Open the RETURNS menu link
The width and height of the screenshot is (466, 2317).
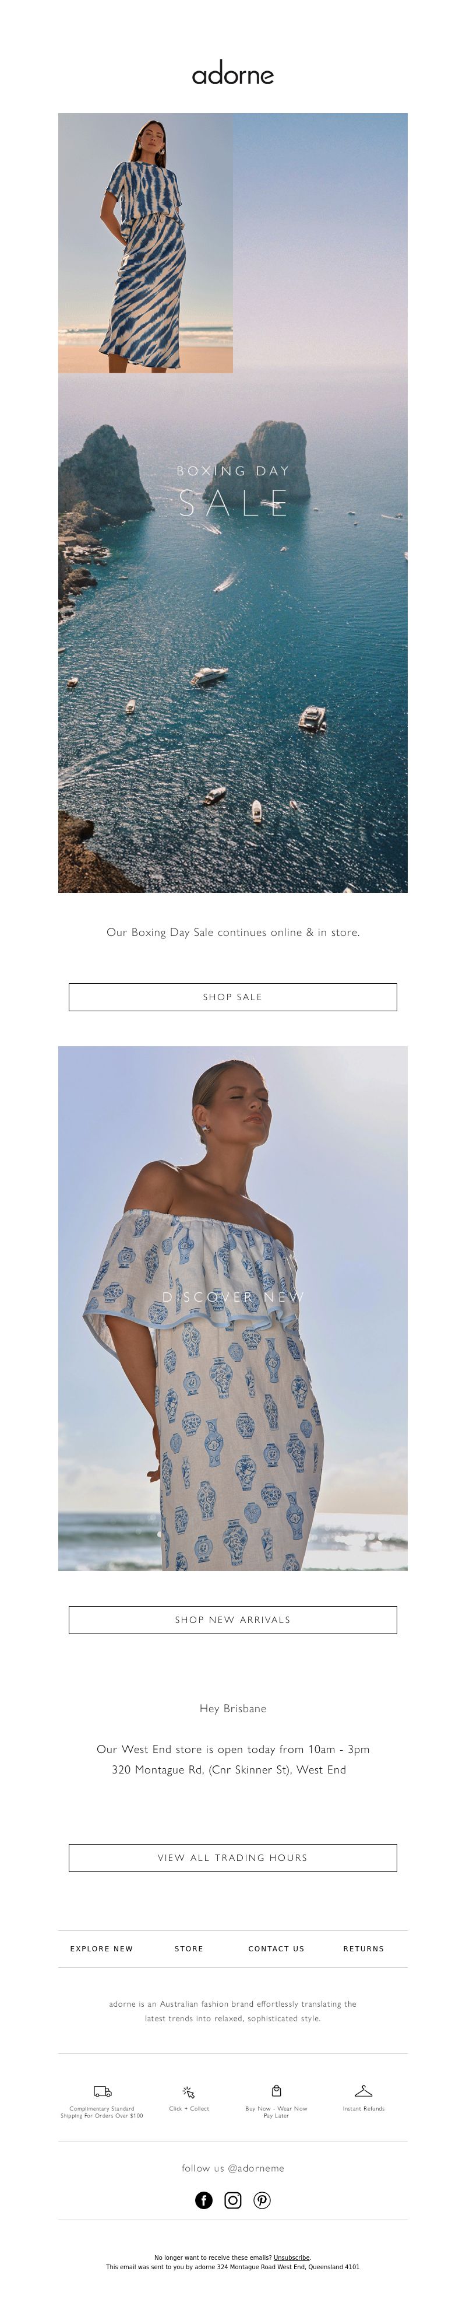(363, 1948)
